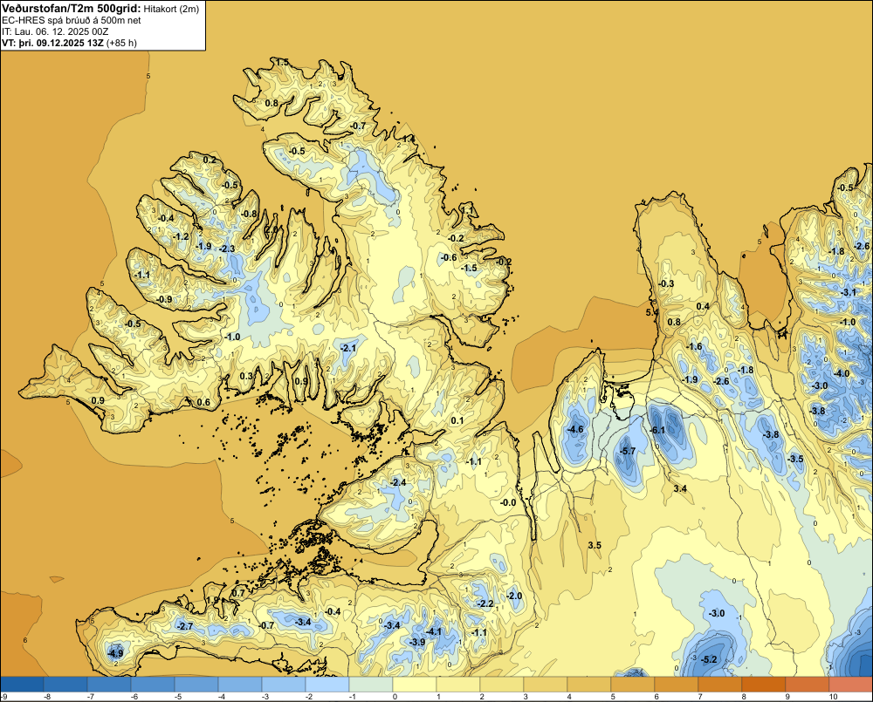The image size is (873, 702).
Task: Click the legend tick label '-9'
Action: tap(3, 697)
